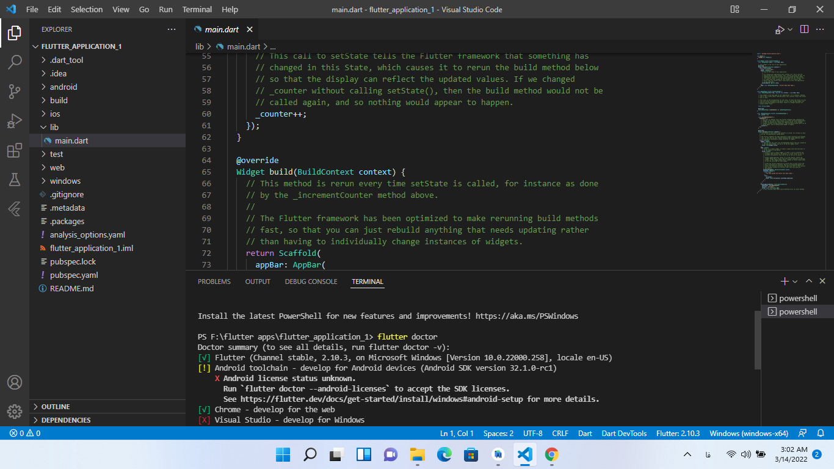Expand the DEPENDENCIES section
Viewport: 834px width, 469px height.
[x=107, y=420]
